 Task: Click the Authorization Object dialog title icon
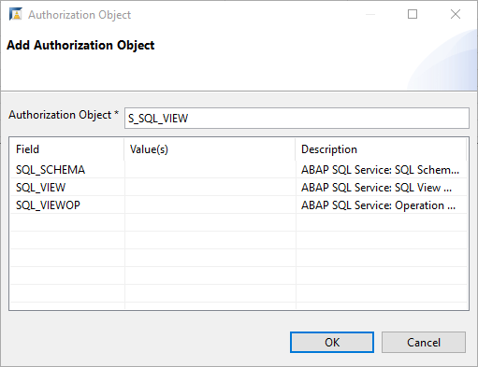point(16,14)
